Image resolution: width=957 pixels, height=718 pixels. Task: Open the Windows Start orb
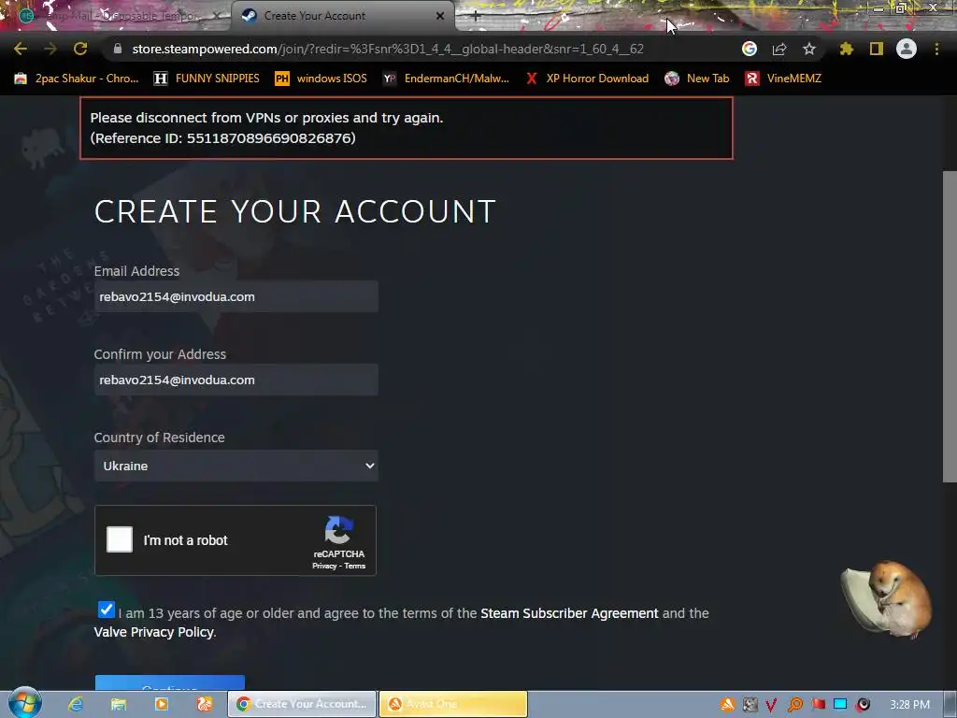(x=24, y=703)
